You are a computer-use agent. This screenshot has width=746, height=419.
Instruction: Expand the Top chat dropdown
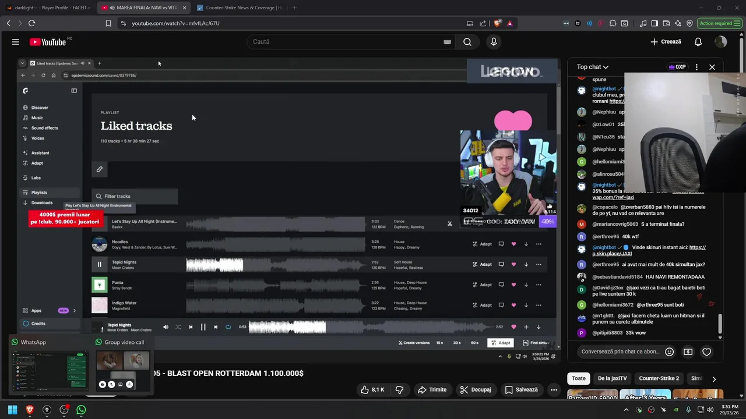pos(593,67)
